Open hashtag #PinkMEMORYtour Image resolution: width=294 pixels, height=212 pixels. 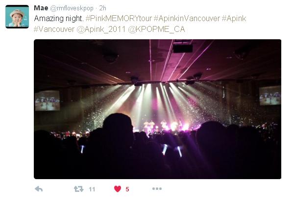(x=119, y=18)
